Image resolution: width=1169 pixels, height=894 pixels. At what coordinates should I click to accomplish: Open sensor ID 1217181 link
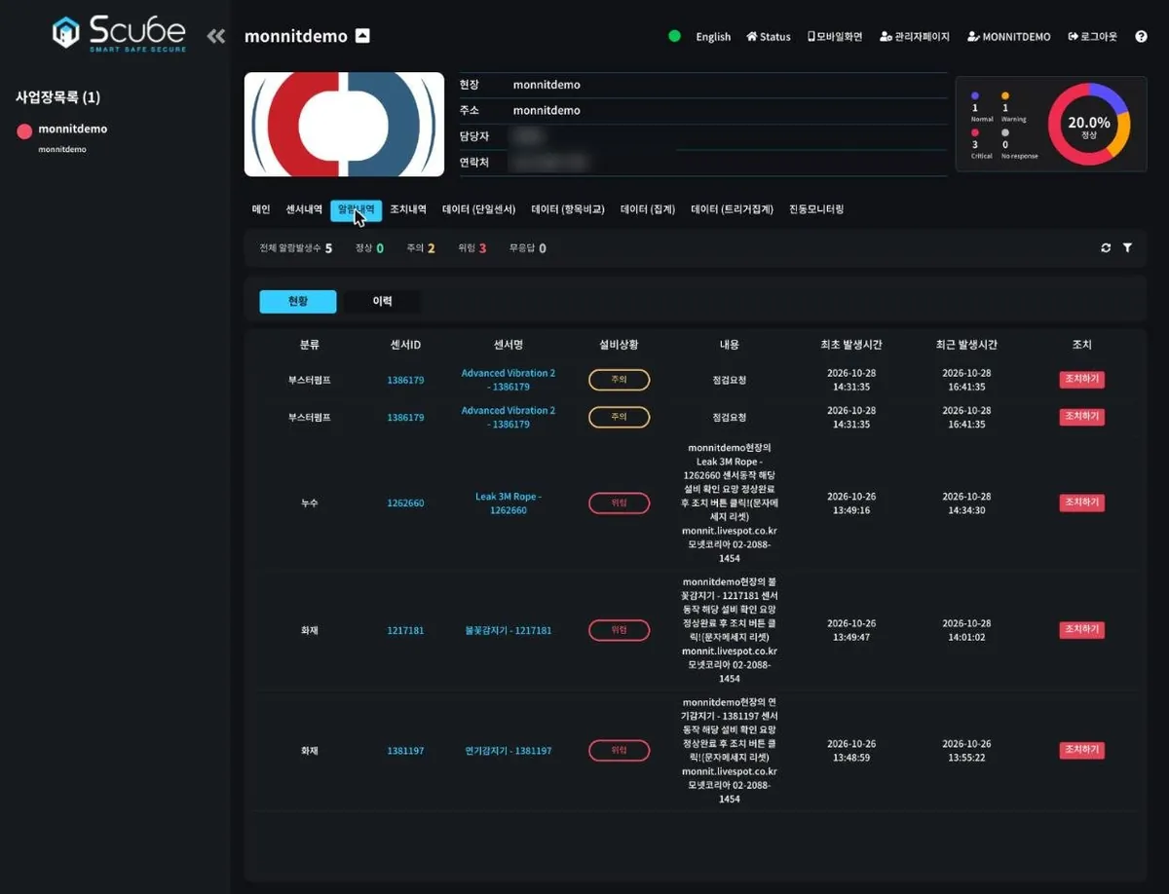405,631
